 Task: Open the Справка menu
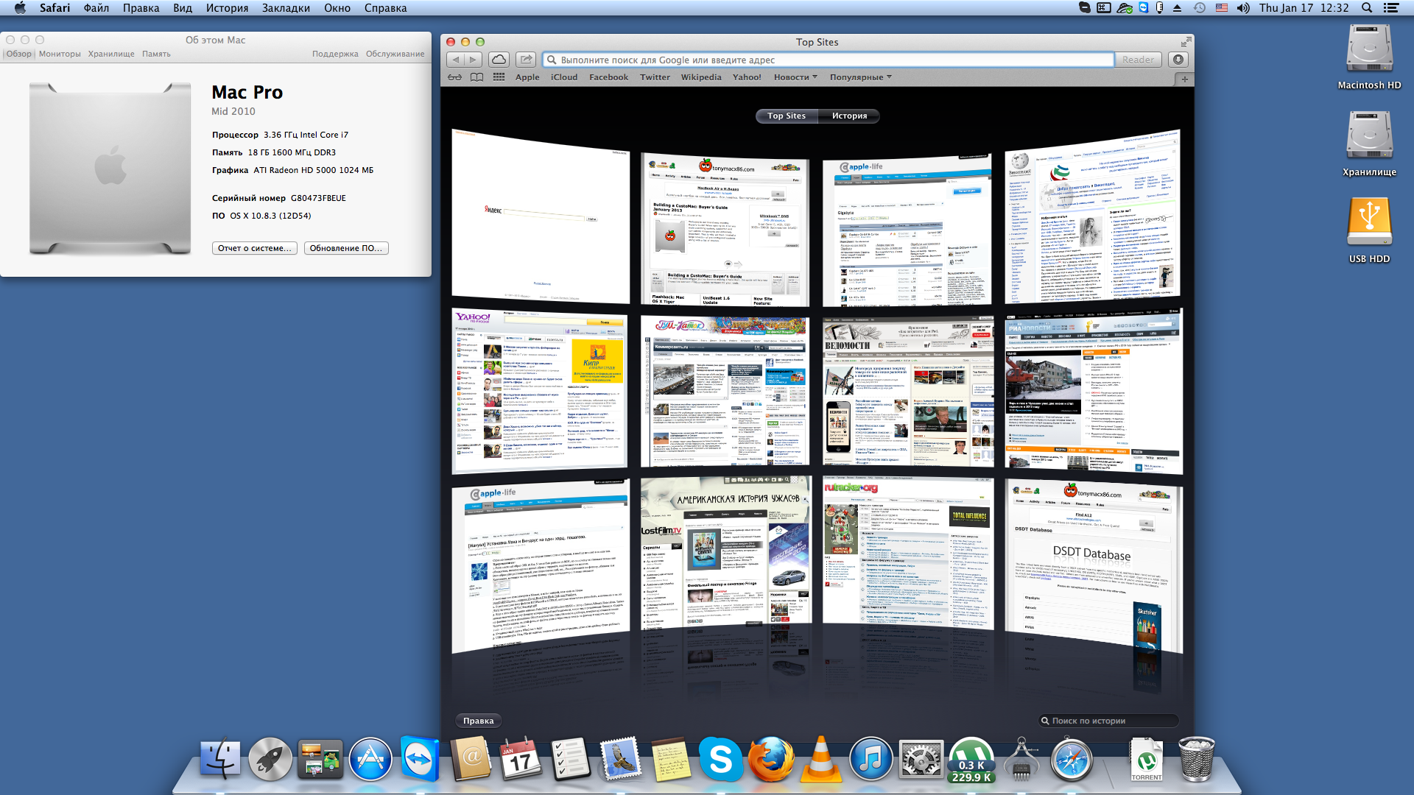[385, 8]
